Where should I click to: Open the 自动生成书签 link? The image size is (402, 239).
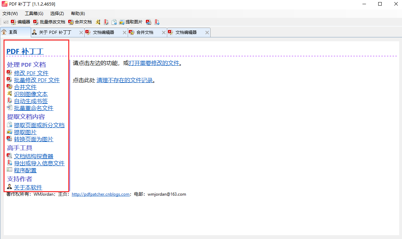coord(31,101)
